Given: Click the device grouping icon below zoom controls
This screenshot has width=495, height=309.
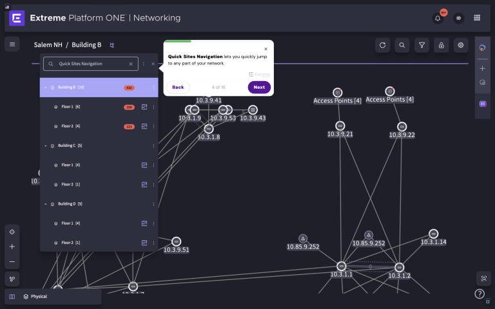Looking at the screenshot, I should (12, 279).
